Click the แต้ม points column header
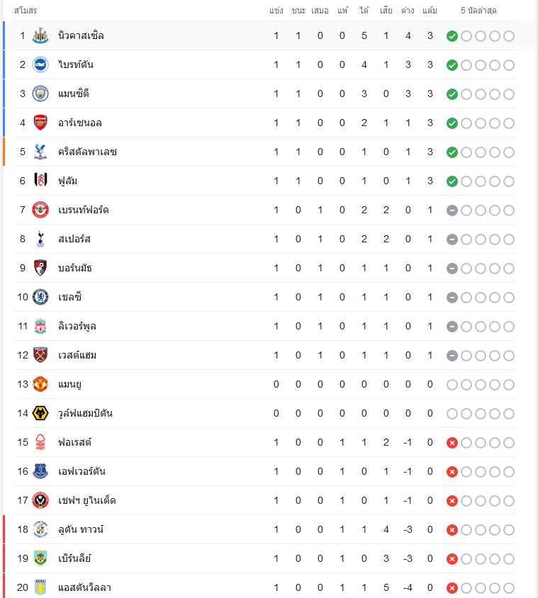The width and height of the screenshot is (538, 598). click(x=430, y=11)
